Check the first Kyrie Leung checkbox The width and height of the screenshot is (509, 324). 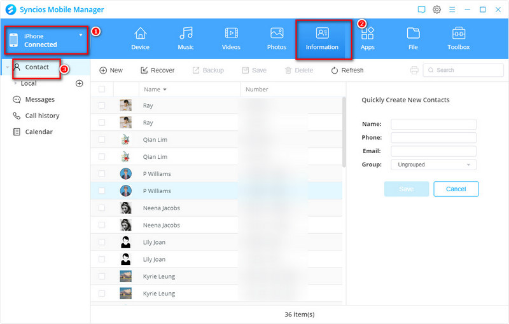click(x=102, y=276)
